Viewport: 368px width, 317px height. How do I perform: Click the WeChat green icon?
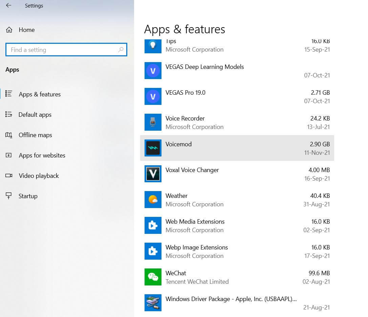153,277
